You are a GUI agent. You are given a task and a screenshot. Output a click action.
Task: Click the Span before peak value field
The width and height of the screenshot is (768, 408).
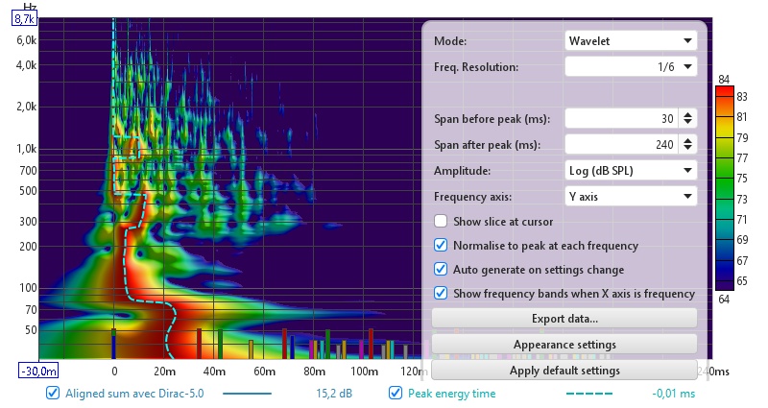pos(621,118)
